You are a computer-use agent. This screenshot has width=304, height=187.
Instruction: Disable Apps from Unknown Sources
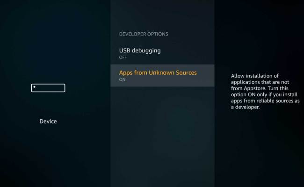[162, 75]
